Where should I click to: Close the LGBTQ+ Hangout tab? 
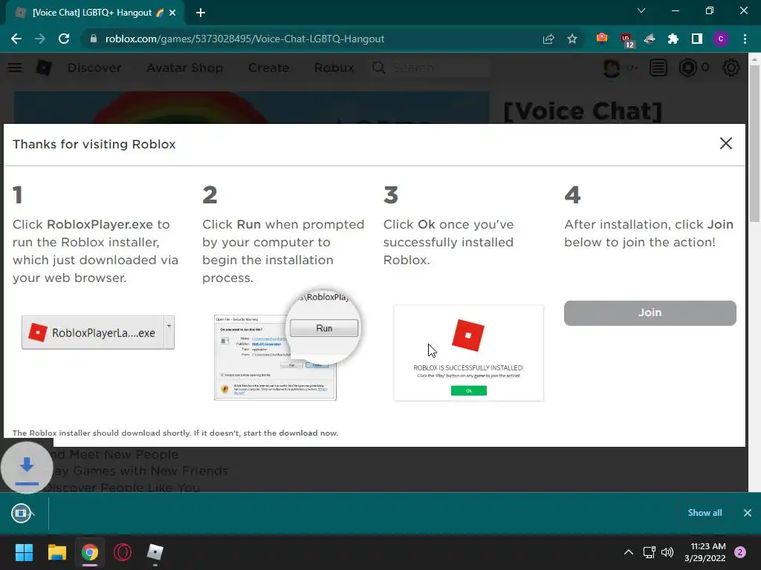coord(172,13)
